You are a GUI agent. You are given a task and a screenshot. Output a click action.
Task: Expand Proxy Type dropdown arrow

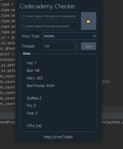(95, 36)
